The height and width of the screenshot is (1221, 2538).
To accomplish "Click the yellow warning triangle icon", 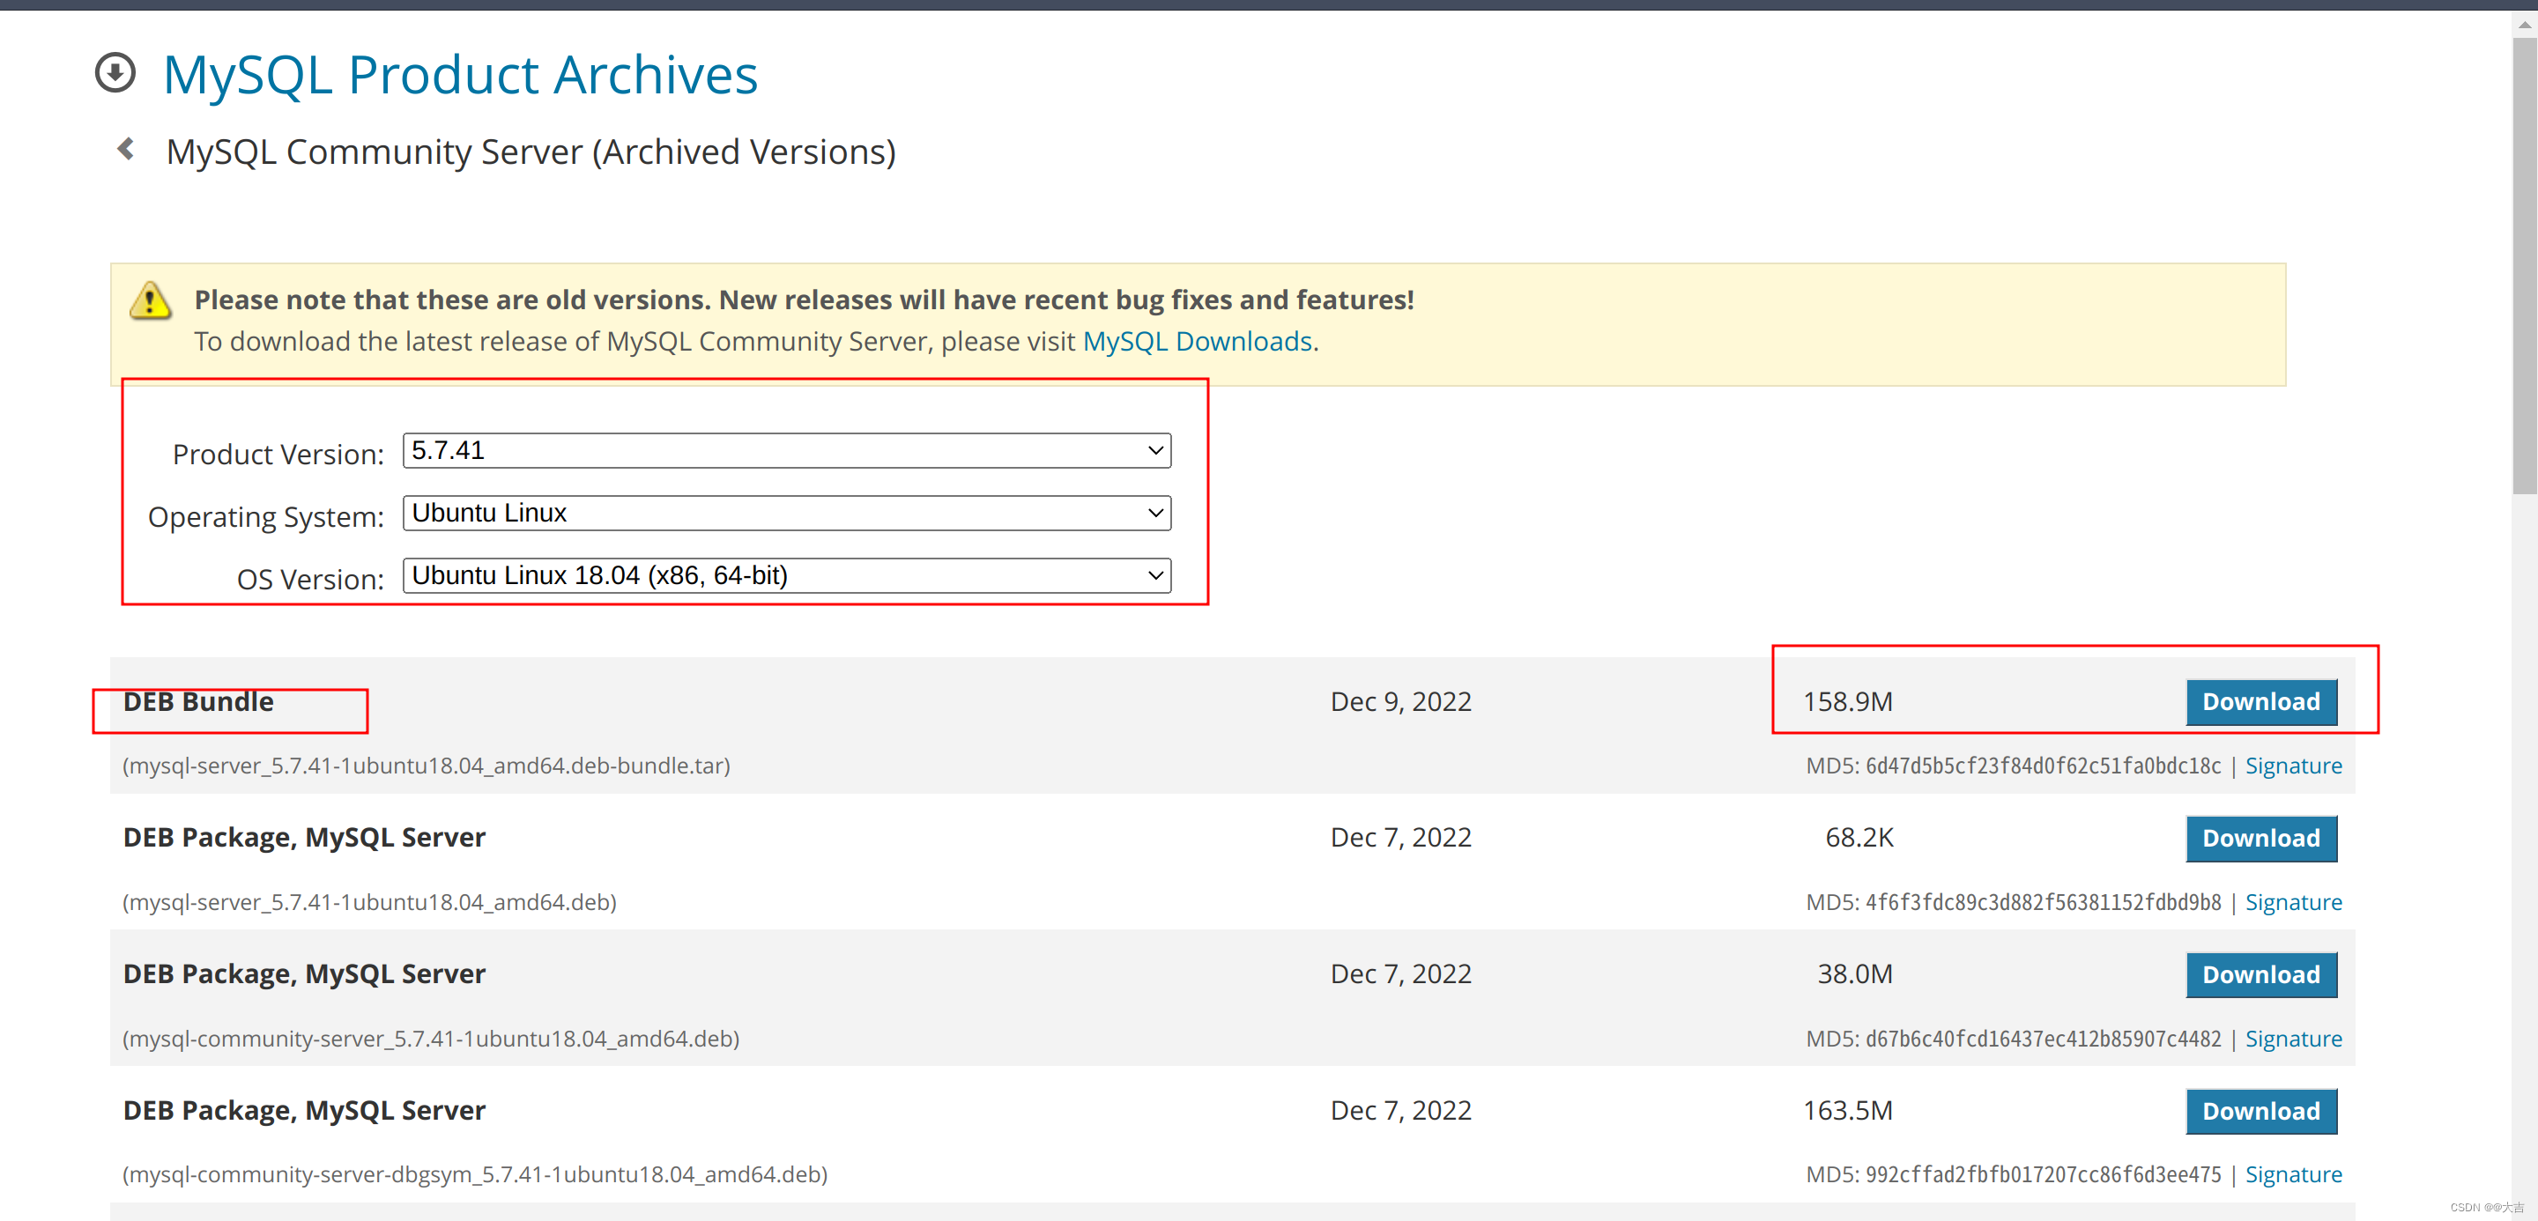I will pyautogui.click(x=151, y=300).
